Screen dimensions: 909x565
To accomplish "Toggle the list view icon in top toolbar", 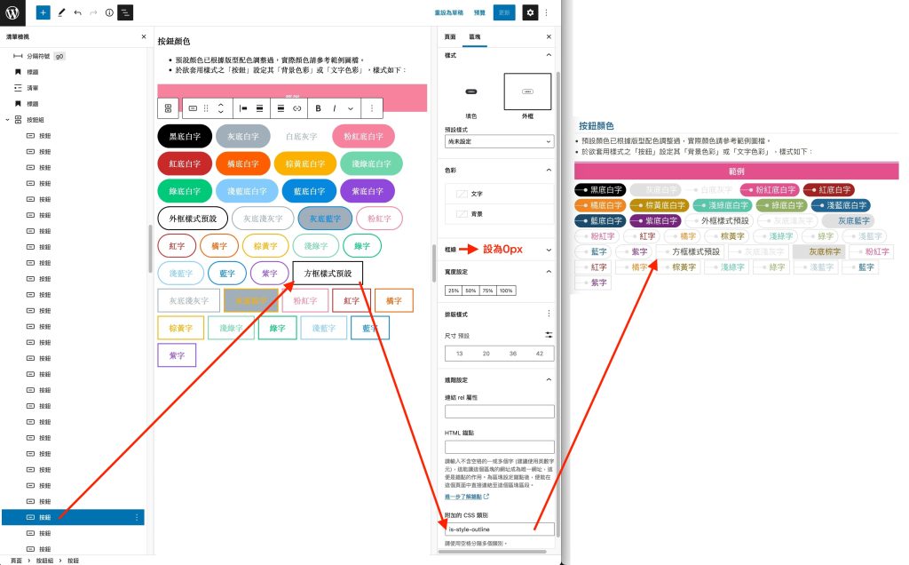I will (x=125, y=12).
